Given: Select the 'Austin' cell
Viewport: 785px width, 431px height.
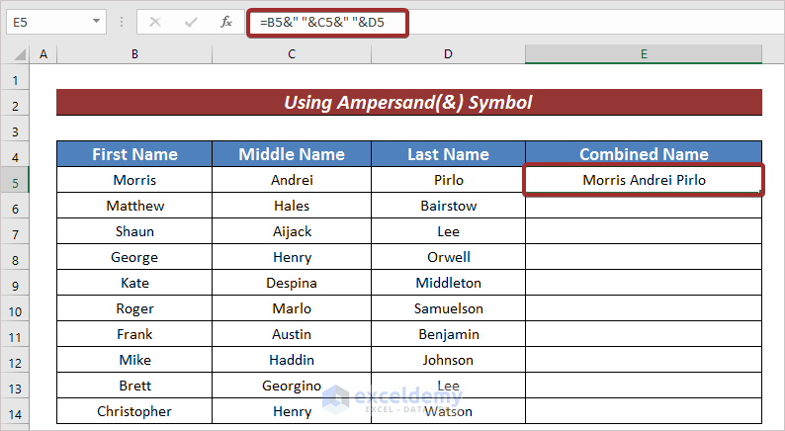Looking at the screenshot, I should click(292, 334).
